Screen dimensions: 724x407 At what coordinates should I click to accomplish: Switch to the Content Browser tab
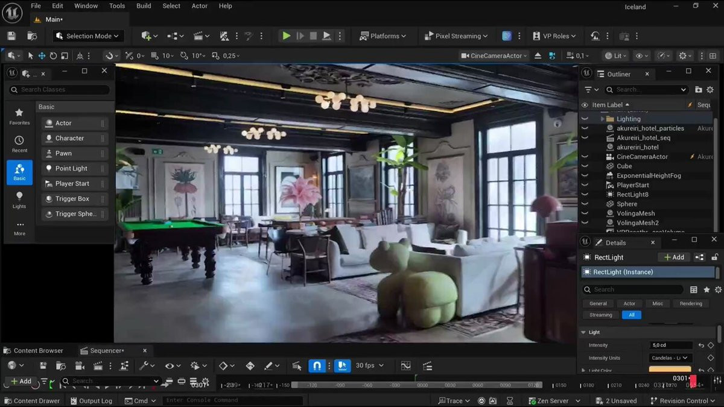point(38,350)
